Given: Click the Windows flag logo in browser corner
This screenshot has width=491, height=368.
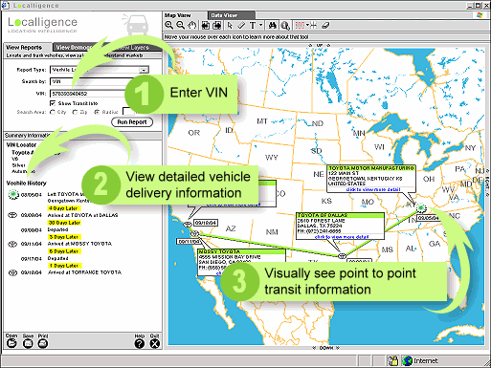Looking at the screenshot, I should [480, 15].
